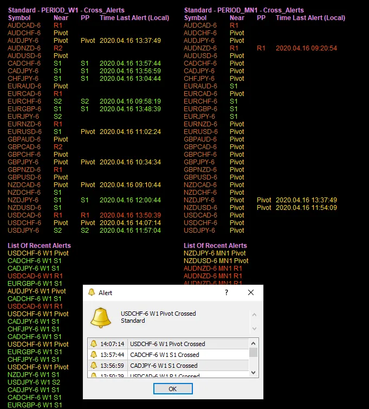Click the small bell in the Alert title bar
The height and width of the screenshot is (409, 369).
pyautogui.click(x=91, y=292)
